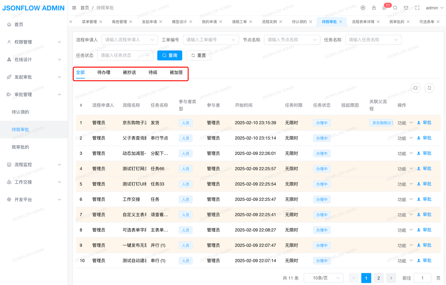Click the lock screen icon
This screenshot has width=446, height=285.
click(373, 8)
